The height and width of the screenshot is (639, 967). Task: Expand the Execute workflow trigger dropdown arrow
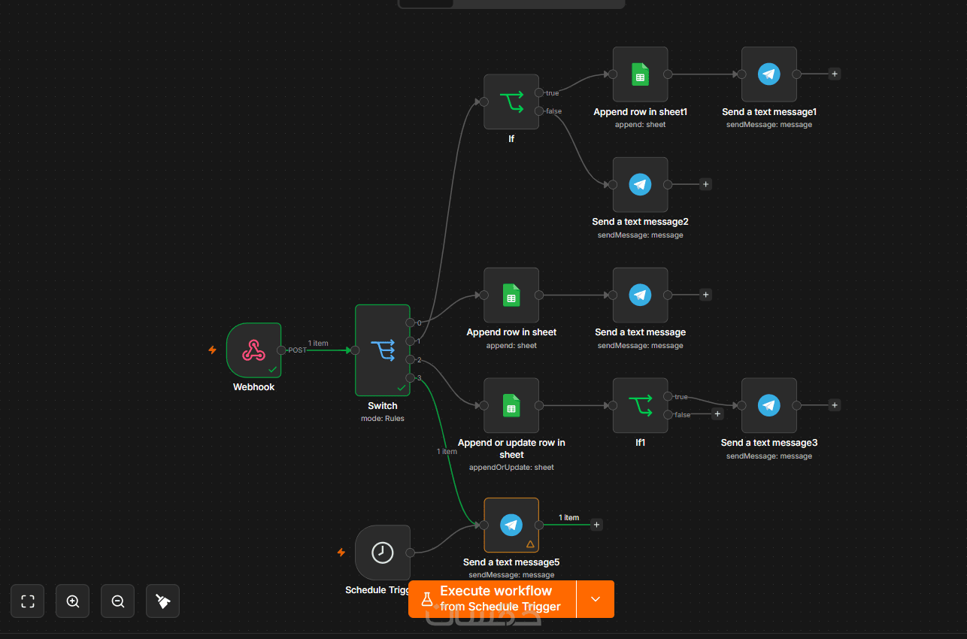pos(596,599)
